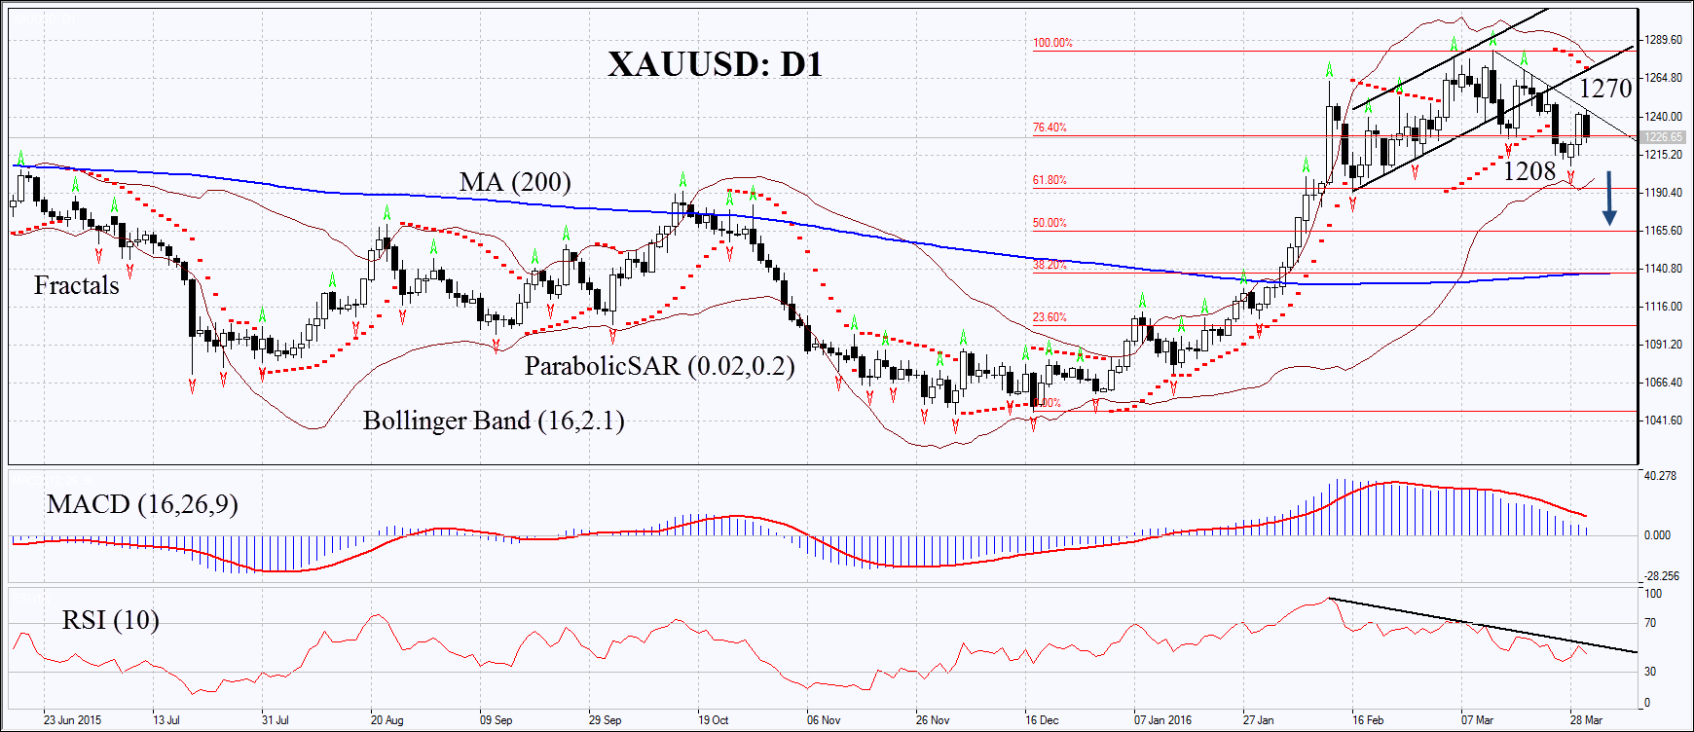Click the 1091.20 price axis value
This screenshot has width=1694, height=732.
(1664, 345)
